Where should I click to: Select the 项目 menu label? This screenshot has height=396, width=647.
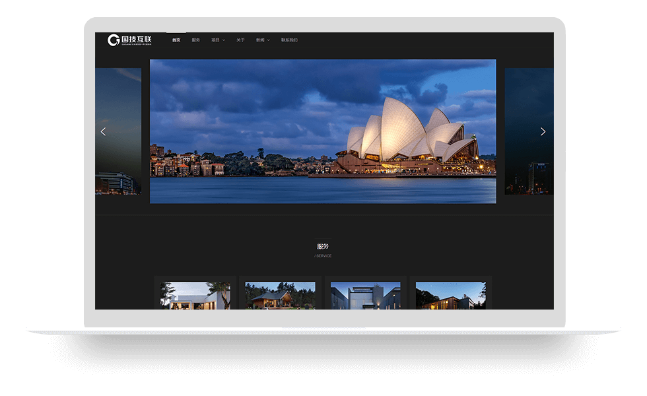tap(215, 40)
